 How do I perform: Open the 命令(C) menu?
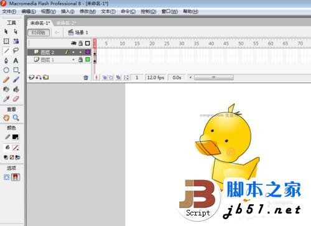click(128, 11)
